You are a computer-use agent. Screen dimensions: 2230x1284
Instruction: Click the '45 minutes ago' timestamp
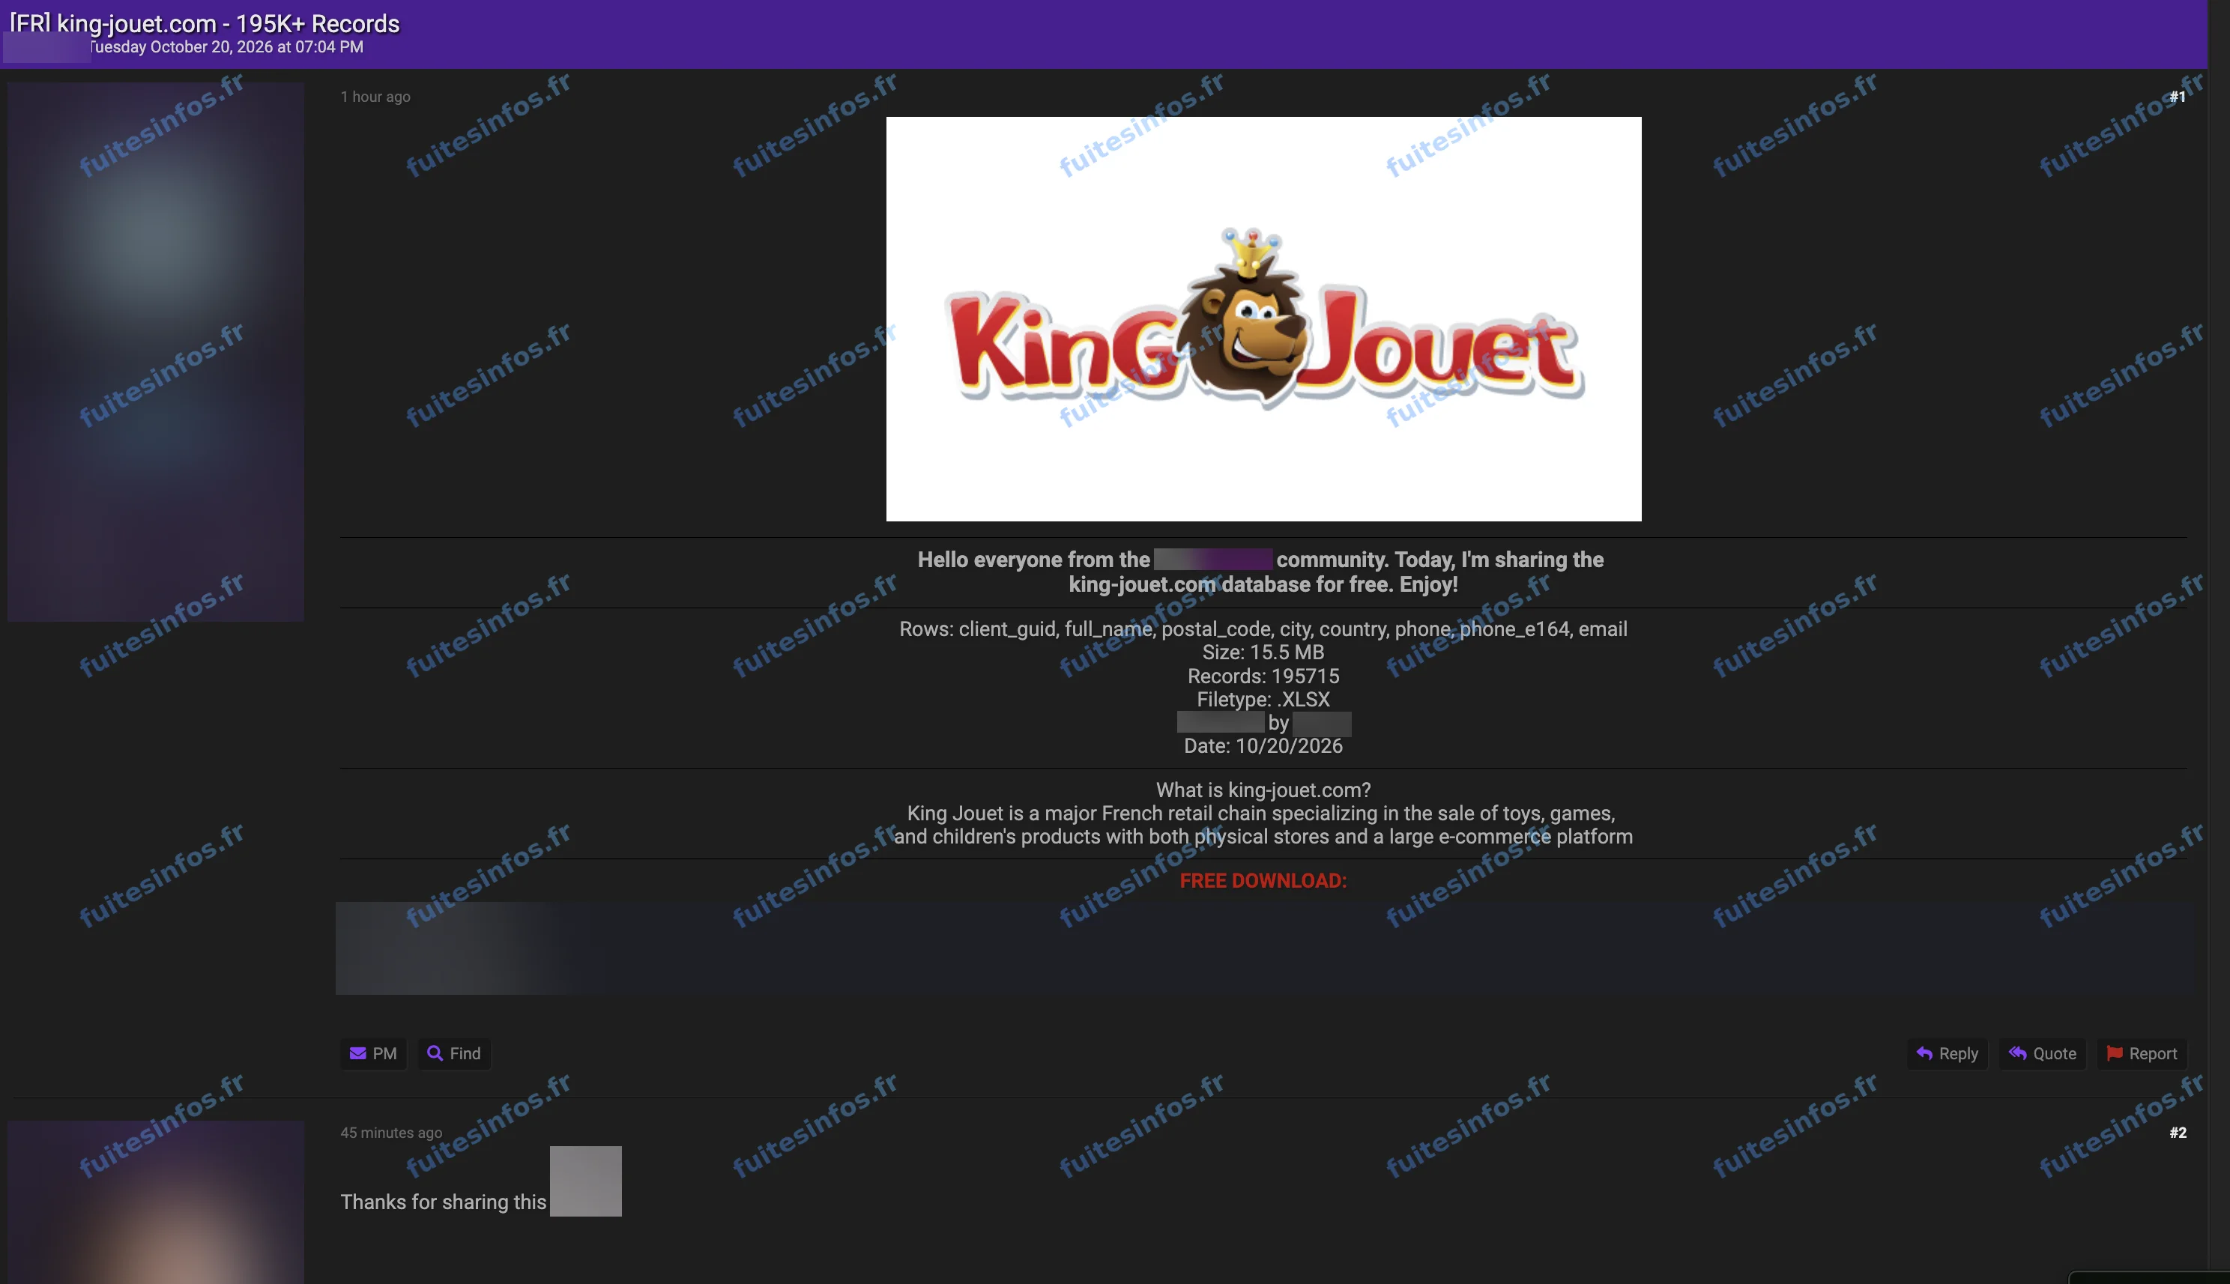pyautogui.click(x=392, y=1133)
